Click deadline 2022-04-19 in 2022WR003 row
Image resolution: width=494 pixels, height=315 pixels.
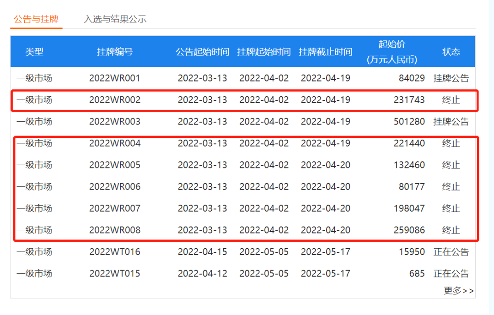[x=326, y=122]
